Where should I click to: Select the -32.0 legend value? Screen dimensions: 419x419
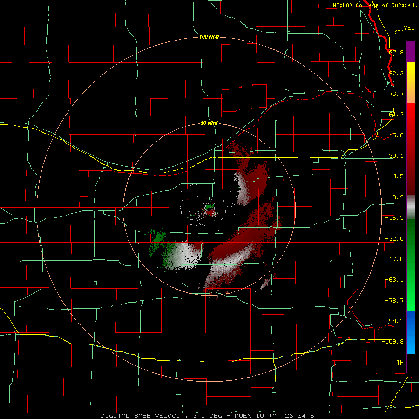[394, 239]
